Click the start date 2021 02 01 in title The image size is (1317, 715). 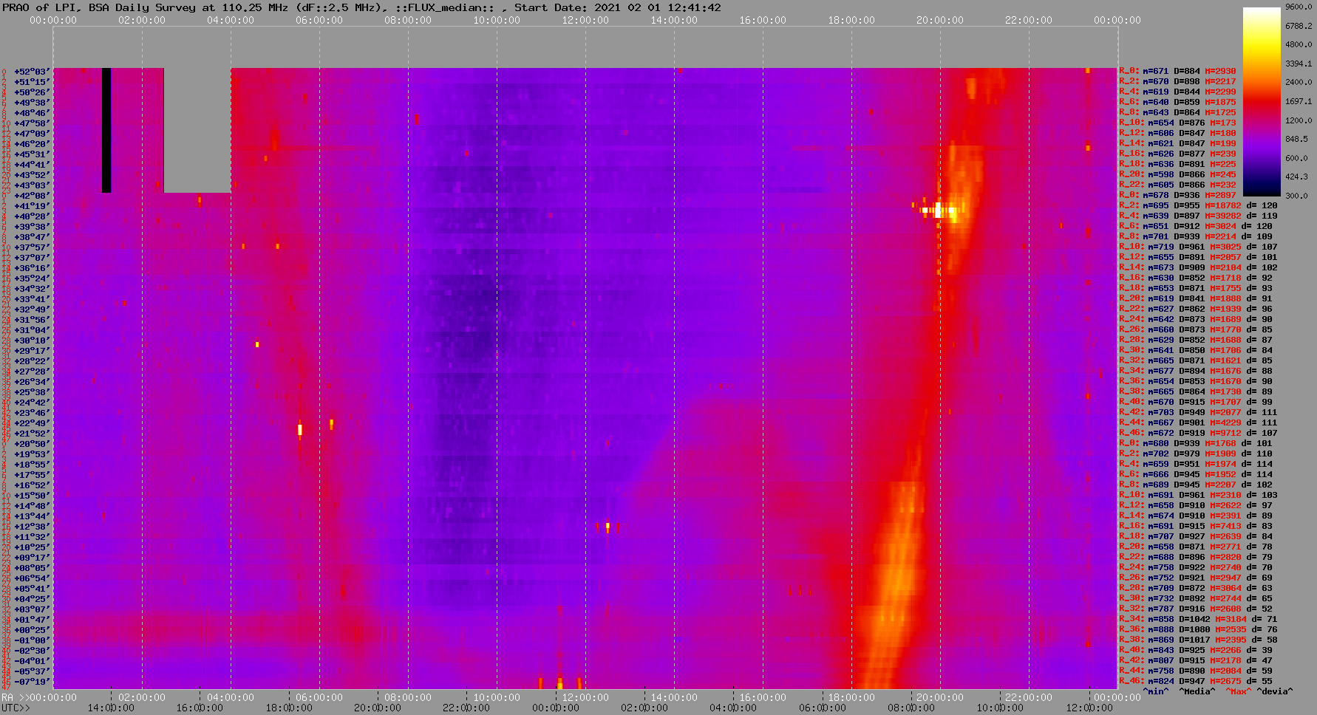click(626, 7)
